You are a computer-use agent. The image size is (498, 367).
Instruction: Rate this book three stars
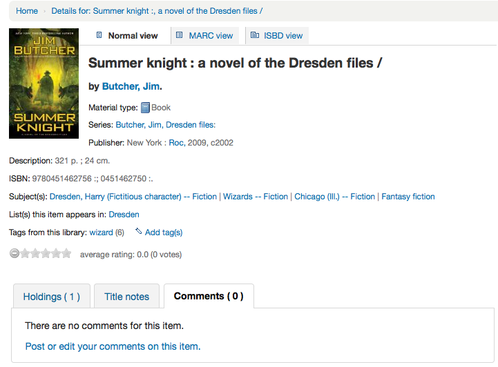tap(46, 254)
